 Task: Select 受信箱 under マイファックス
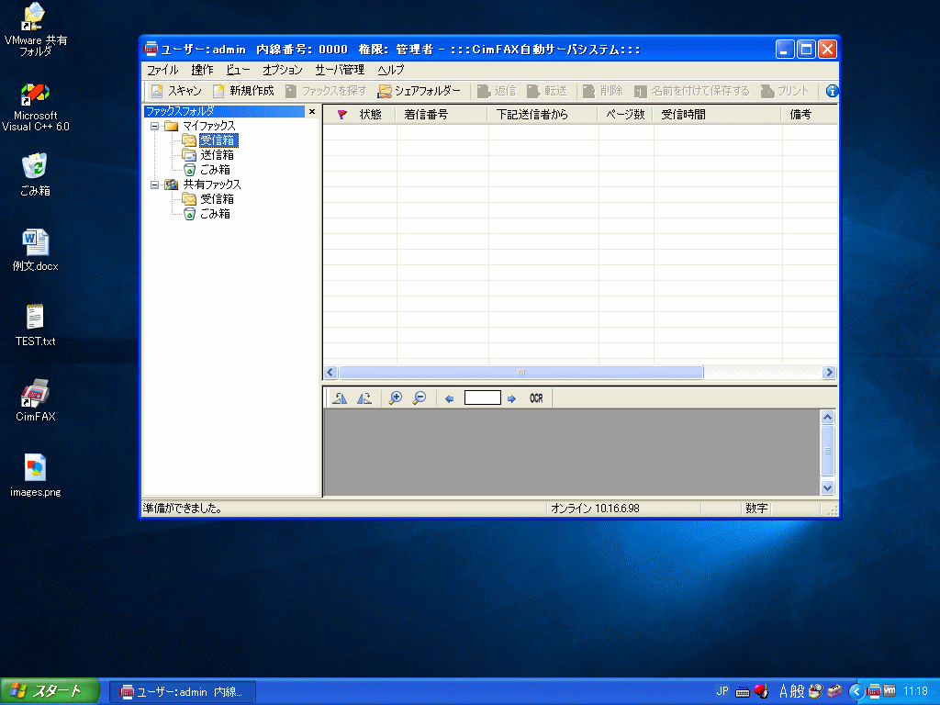pos(218,140)
